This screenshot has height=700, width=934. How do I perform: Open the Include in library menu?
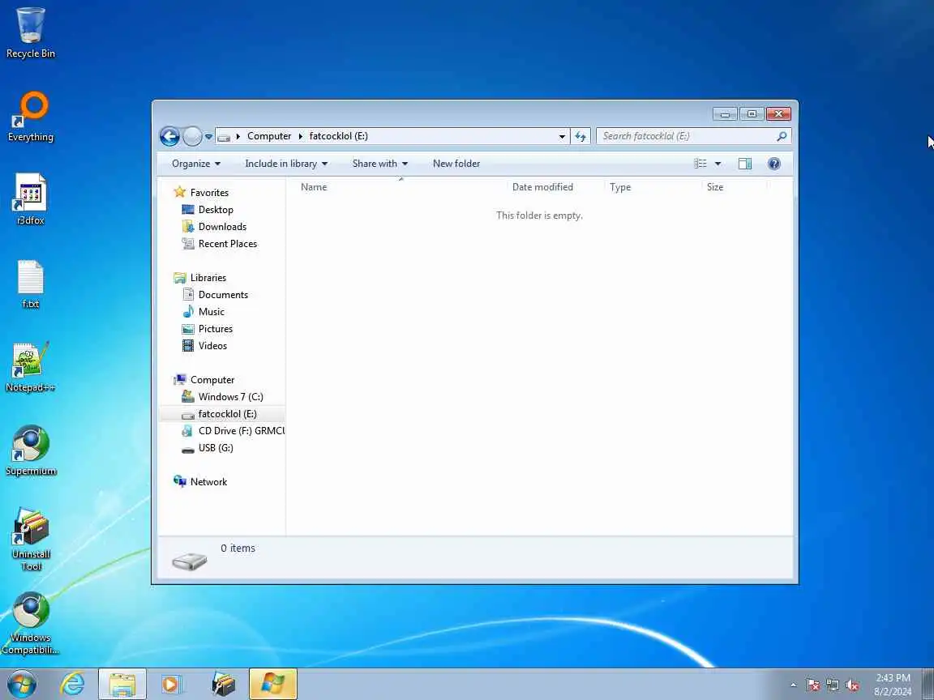[286, 164]
